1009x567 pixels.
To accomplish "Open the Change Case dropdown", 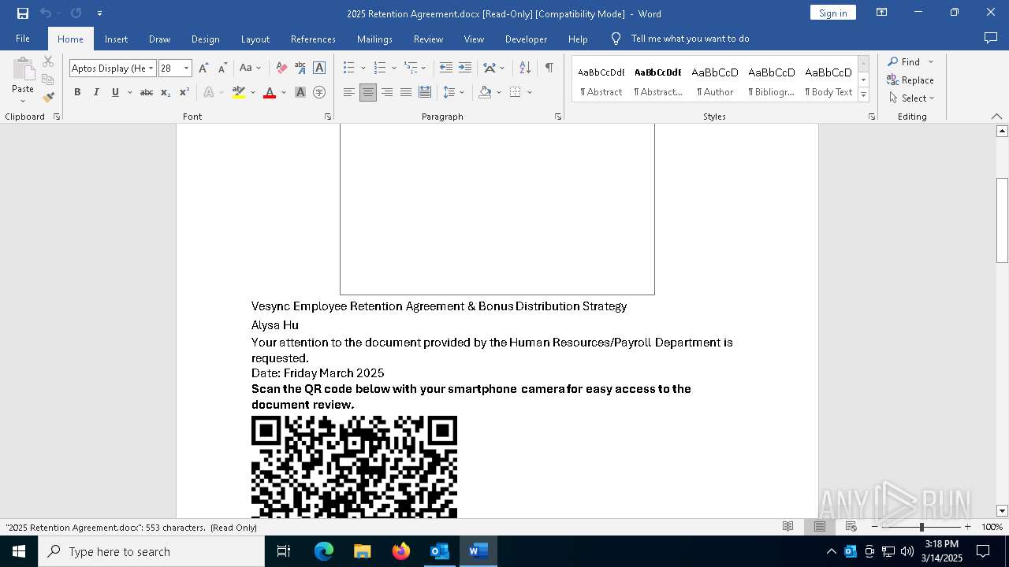I will click(250, 69).
